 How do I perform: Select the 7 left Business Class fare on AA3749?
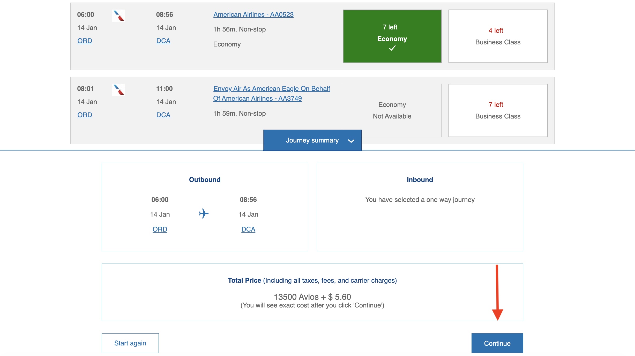coord(498,110)
